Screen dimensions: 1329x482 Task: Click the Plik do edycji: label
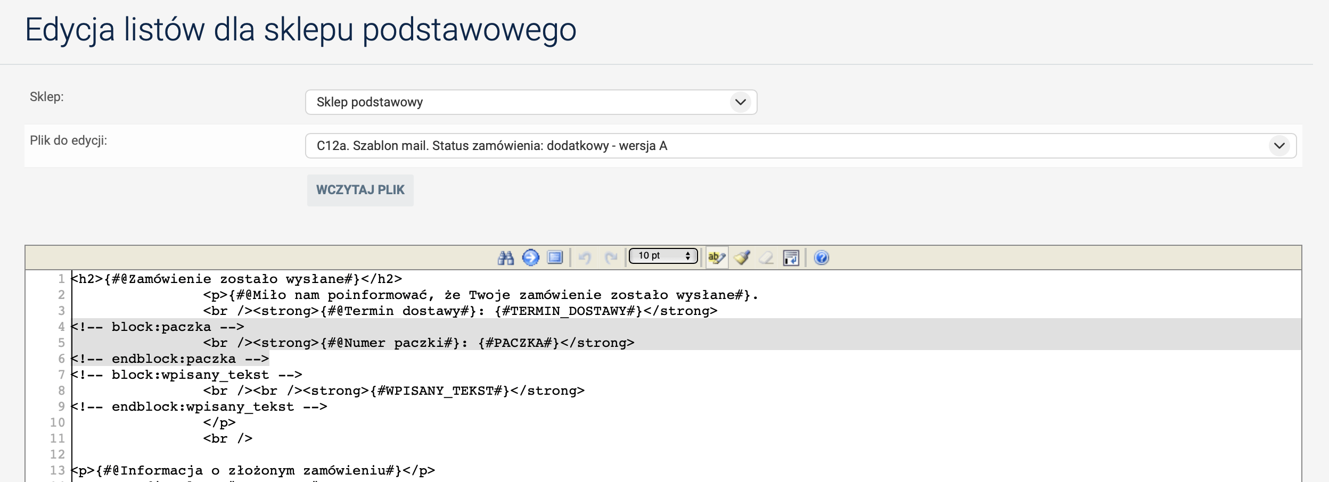(x=69, y=140)
